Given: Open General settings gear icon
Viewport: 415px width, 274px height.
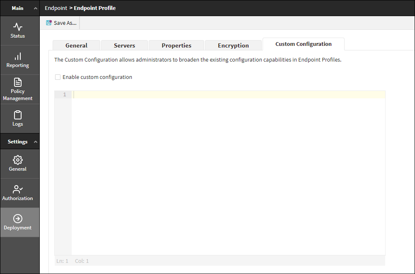Looking at the screenshot, I should point(18,160).
